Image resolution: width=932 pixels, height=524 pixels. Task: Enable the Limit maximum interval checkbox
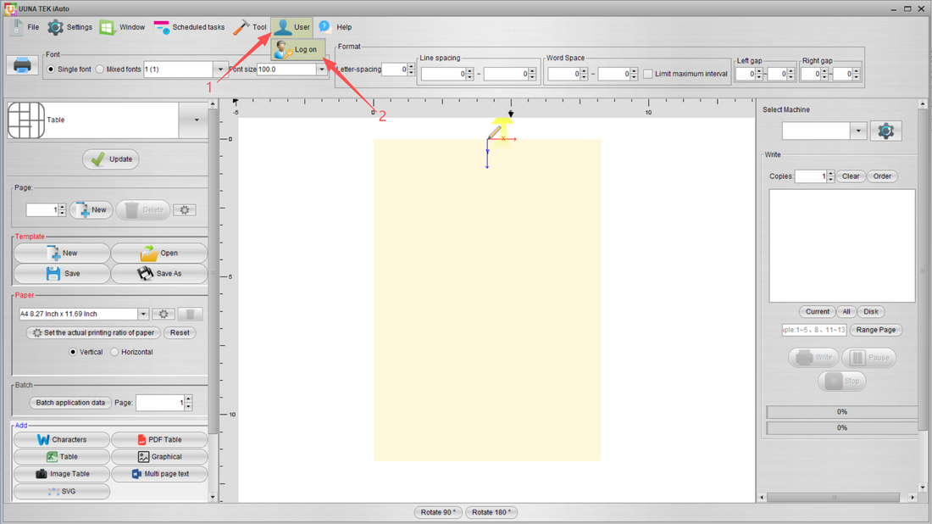pyautogui.click(x=648, y=74)
